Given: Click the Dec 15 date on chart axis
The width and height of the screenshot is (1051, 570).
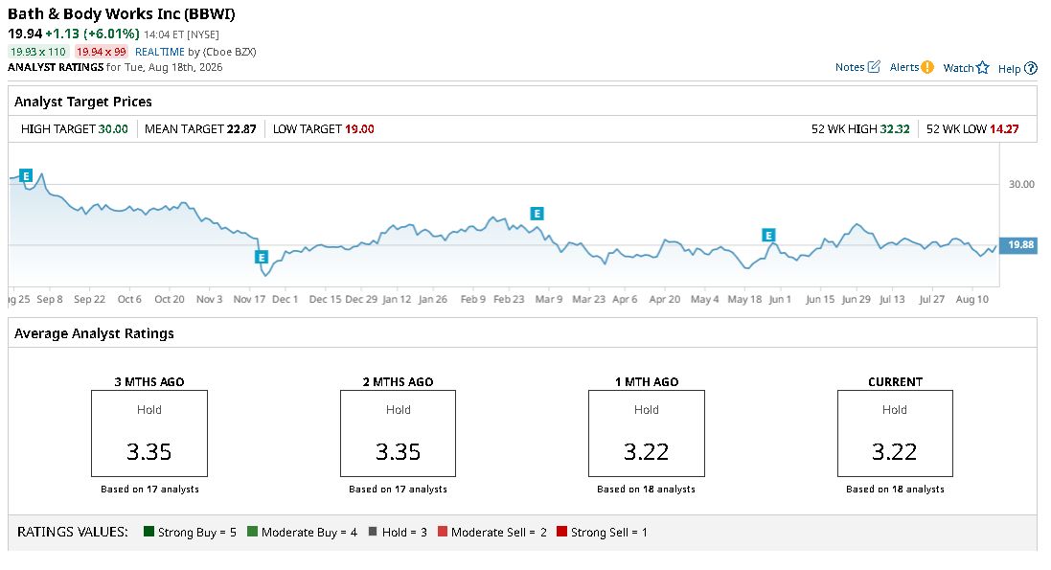Looking at the screenshot, I should tap(325, 299).
